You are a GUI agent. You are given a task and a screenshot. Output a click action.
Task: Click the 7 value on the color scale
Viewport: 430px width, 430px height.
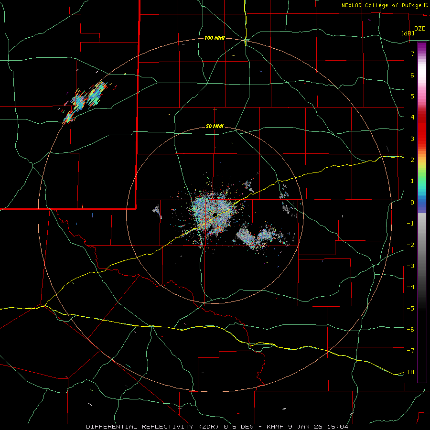point(412,54)
